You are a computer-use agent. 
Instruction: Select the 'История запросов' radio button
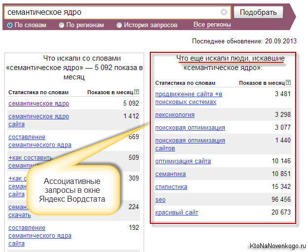pos(119,25)
